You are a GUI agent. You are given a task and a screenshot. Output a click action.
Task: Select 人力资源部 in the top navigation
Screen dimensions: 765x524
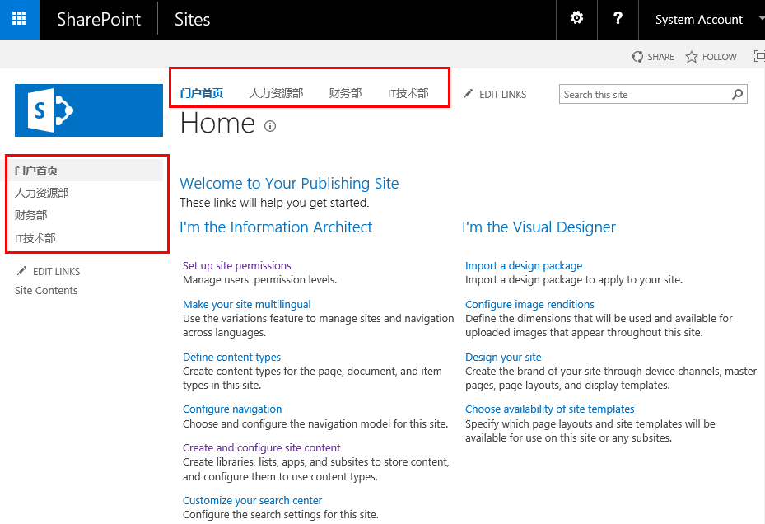pos(276,93)
